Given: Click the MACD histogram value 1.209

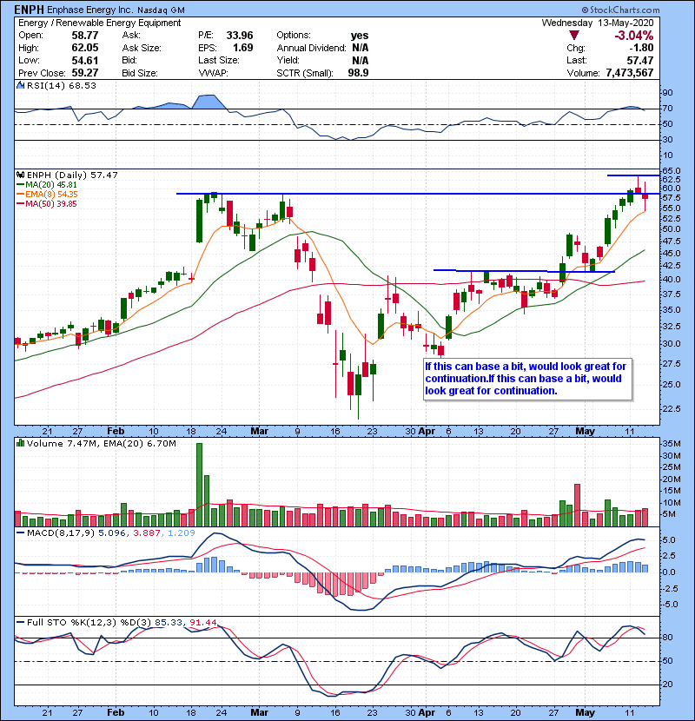Looking at the screenshot, I should click(182, 533).
